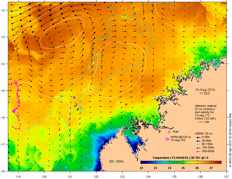
Task: Click the magenta Argo circle legend symbol
Action: click(169, 132)
